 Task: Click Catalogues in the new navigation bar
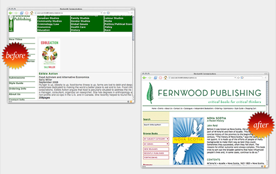(x=188, y=108)
